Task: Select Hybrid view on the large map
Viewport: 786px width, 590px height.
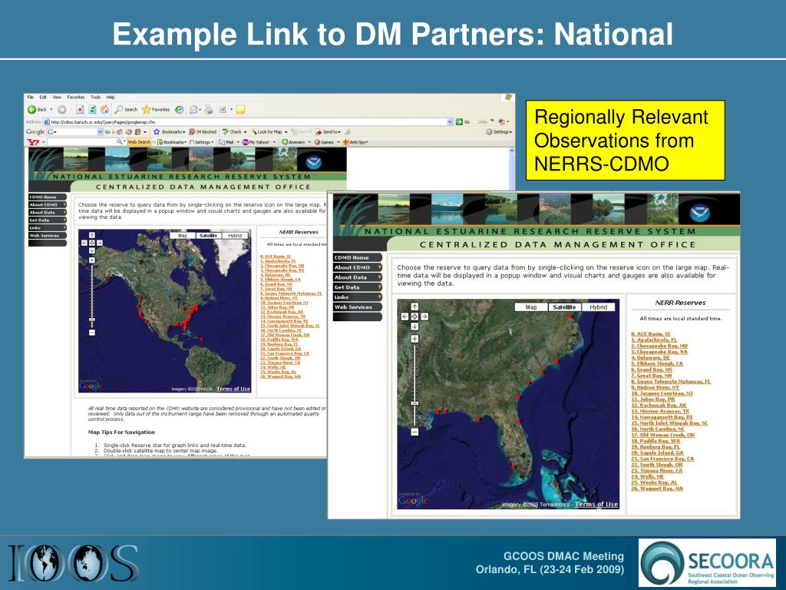Action: [599, 307]
